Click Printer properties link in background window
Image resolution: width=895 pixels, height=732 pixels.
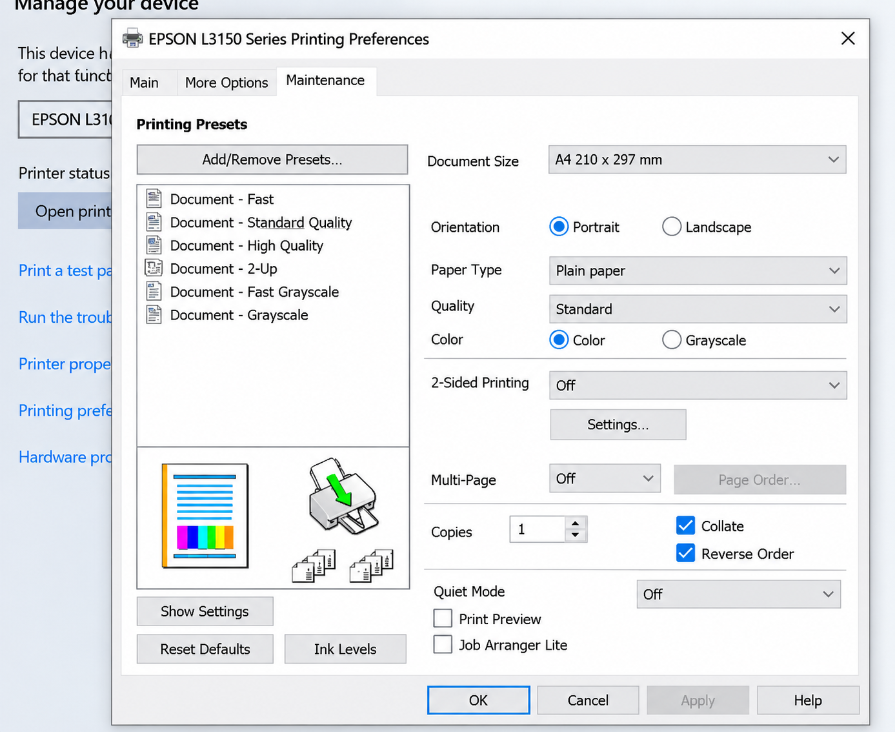point(65,363)
